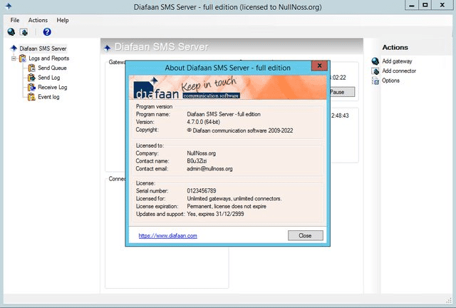Click the Receive Log icon in the tree
456x308 pixels.
[31, 87]
